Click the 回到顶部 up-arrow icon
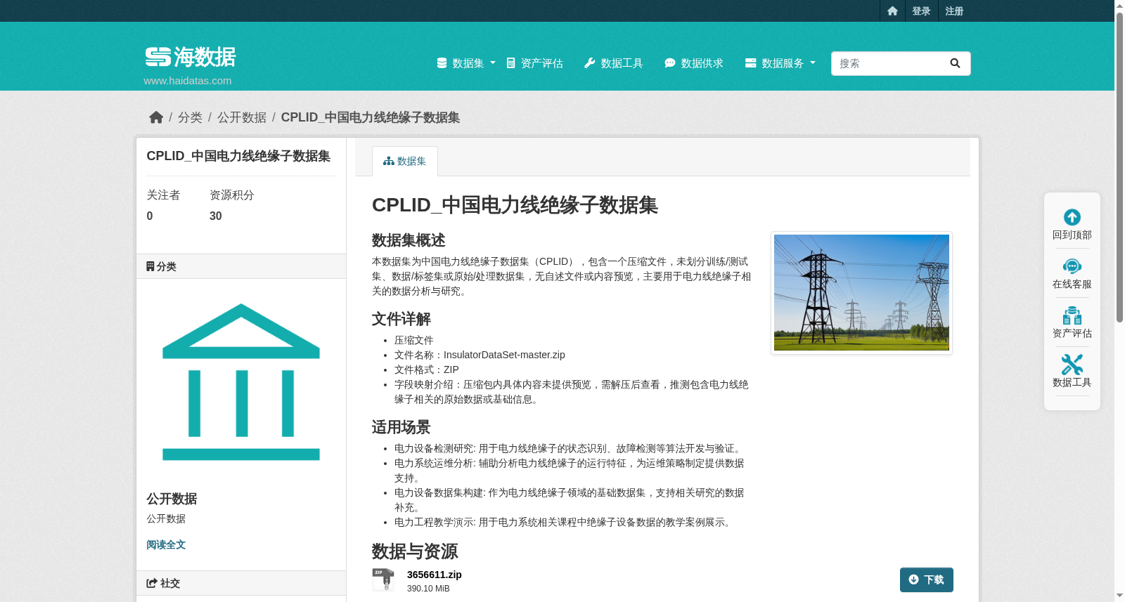 (1072, 217)
